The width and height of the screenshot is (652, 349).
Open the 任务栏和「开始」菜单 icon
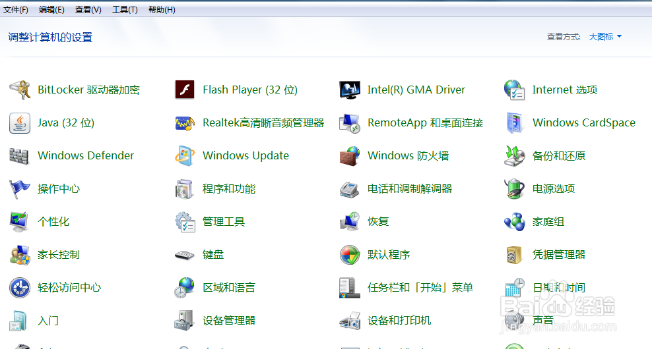350,288
